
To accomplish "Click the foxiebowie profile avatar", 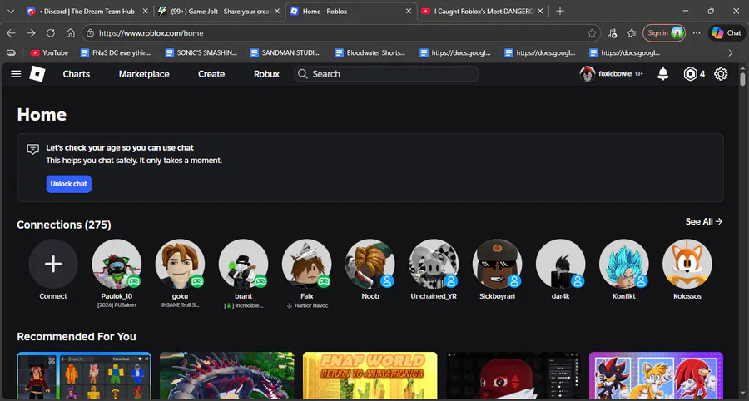I will 587,74.
